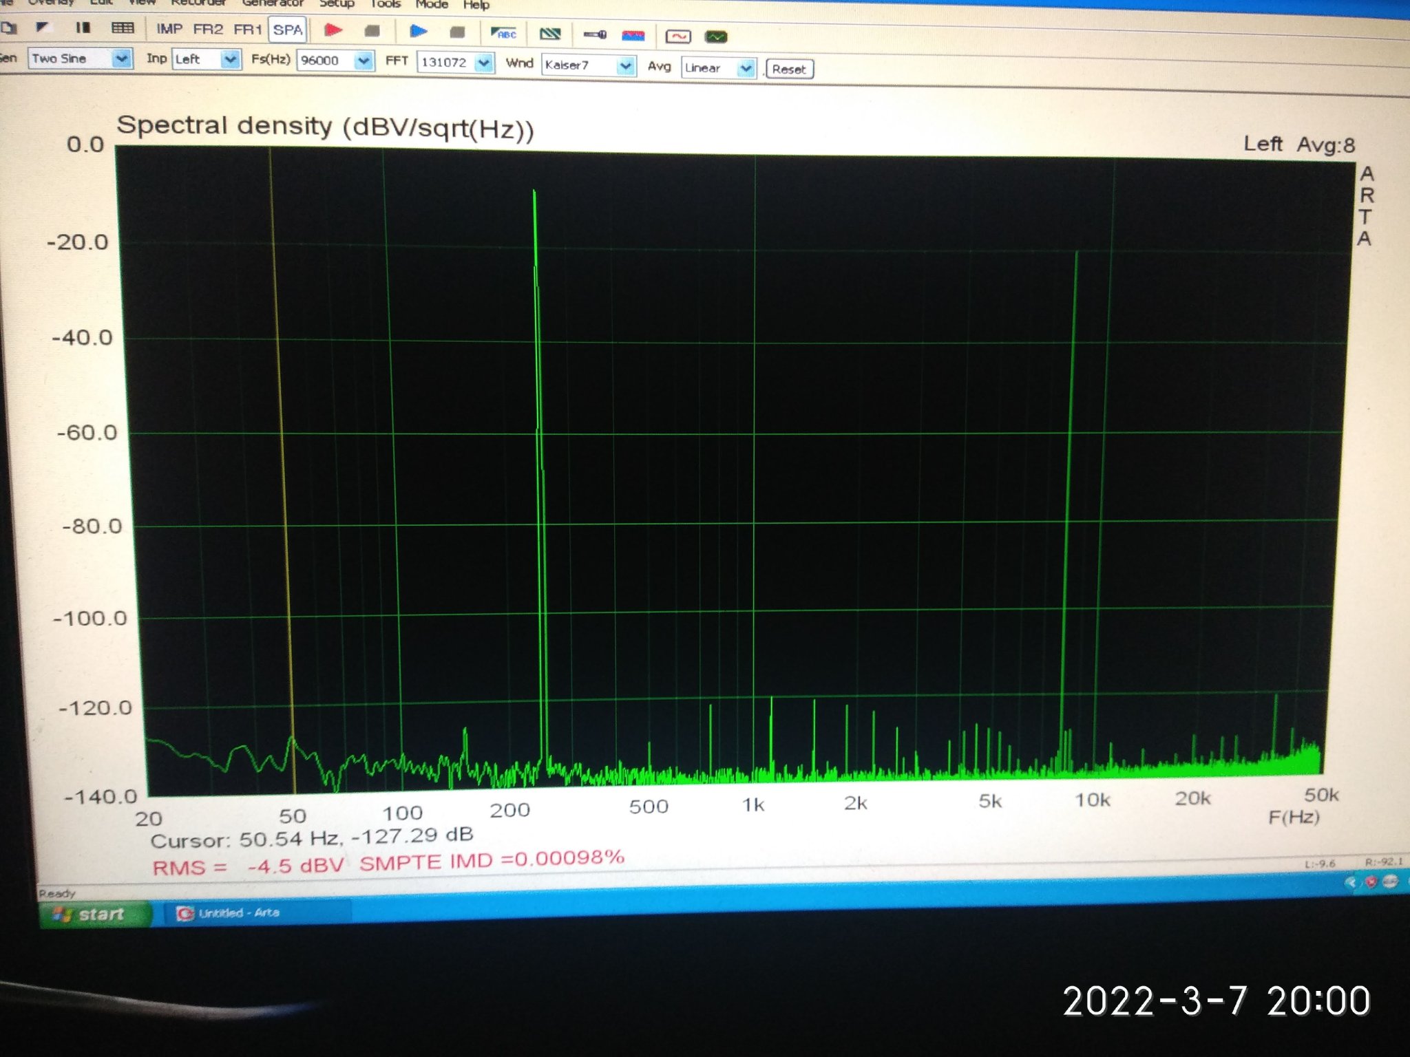1410x1057 pixels.
Task: Click the Ready status bar text
Action: 57,893
